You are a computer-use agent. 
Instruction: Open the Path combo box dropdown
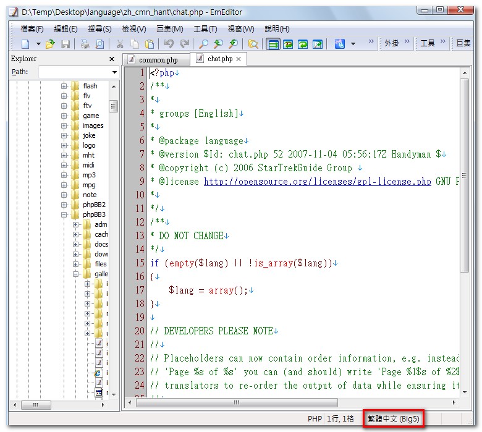coord(115,72)
